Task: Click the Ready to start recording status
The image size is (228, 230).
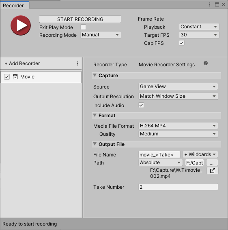Action: pyautogui.click(x=30, y=224)
